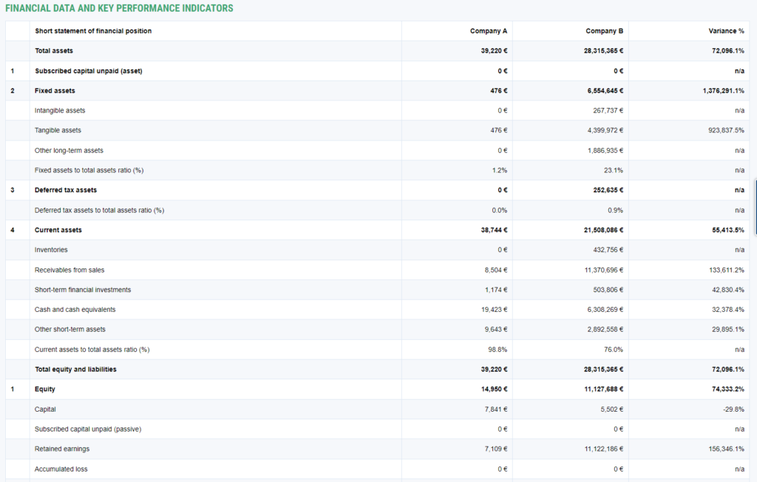This screenshot has width=757, height=482.
Task: Select the 'Other long-term assets' row label
Action: tap(69, 151)
